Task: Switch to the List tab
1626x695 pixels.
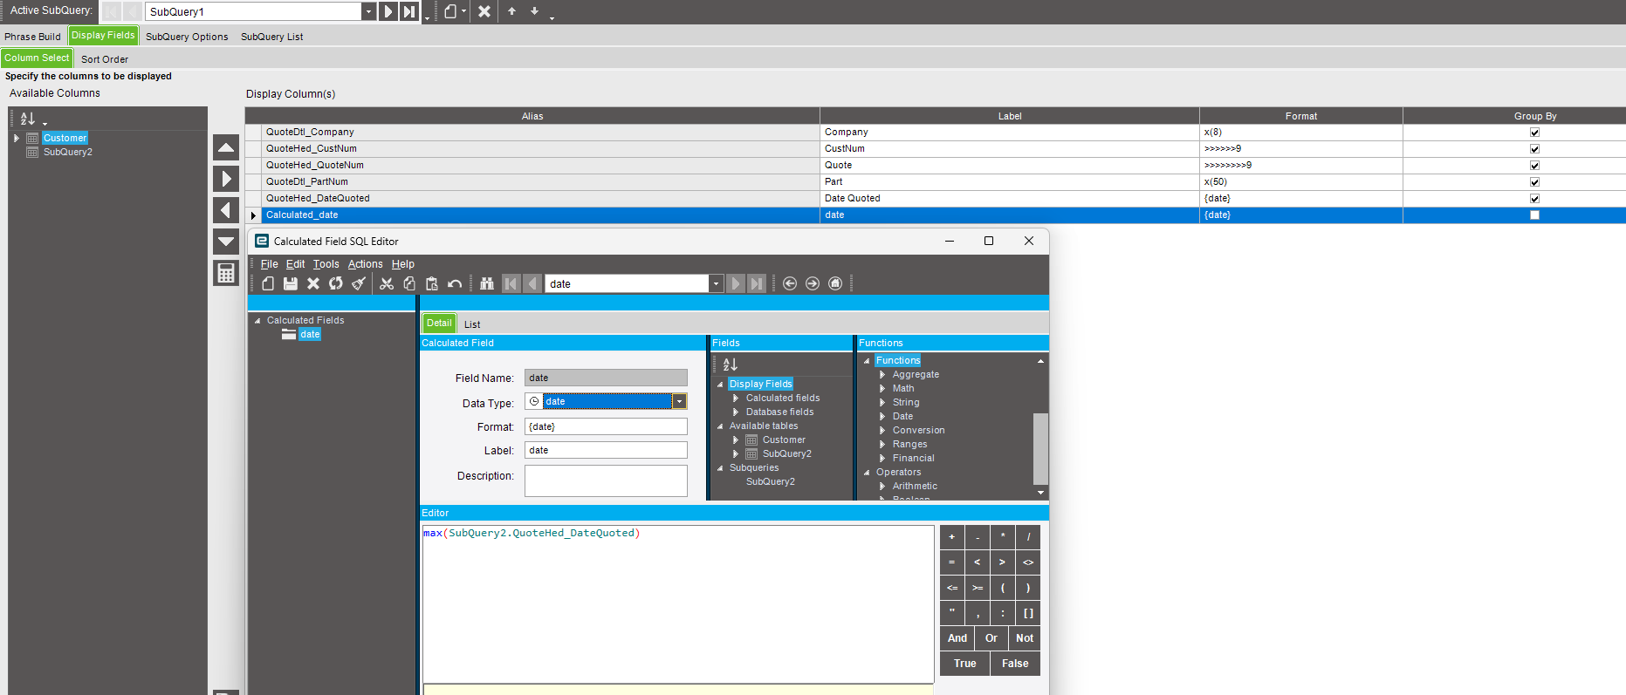Action: coord(472,324)
